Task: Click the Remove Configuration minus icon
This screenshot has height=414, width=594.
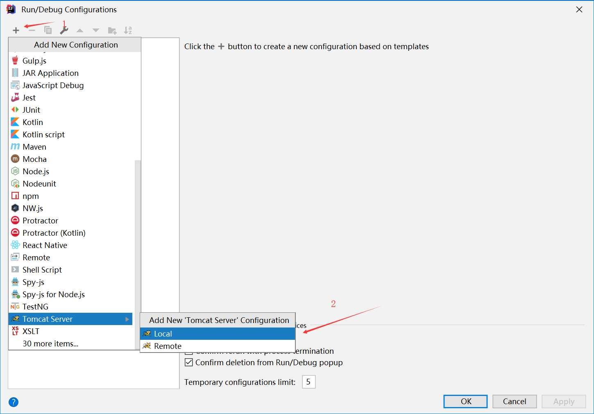Action: pyautogui.click(x=32, y=30)
